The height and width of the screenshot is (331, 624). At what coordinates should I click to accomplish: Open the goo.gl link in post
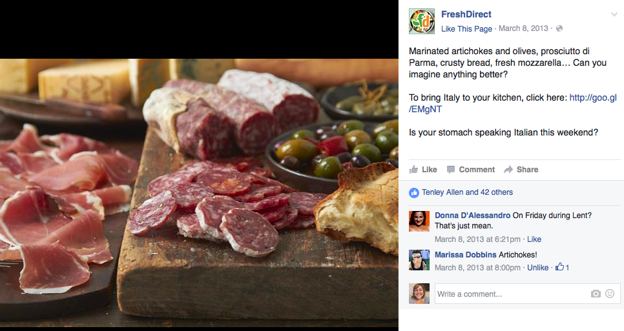(x=593, y=98)
